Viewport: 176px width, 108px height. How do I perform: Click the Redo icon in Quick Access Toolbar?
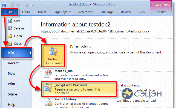pyautogui.click(x=27, y=5)
